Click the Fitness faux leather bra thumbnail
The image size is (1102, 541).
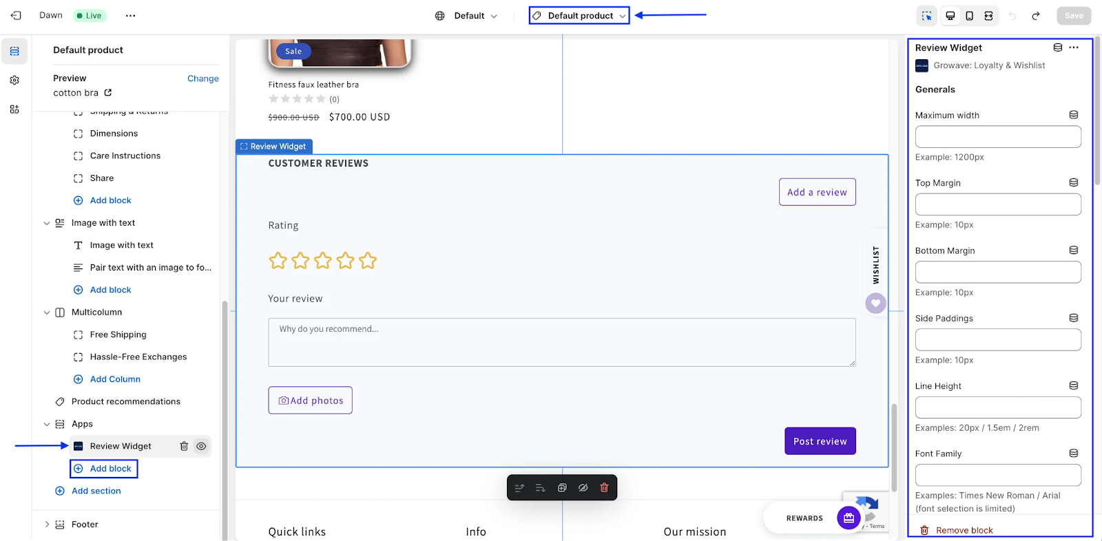340,53
